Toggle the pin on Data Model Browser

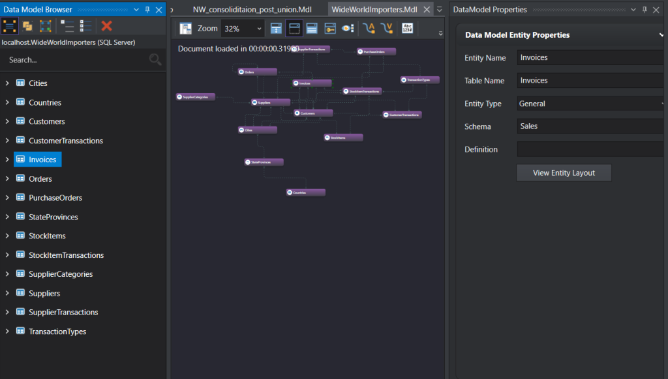pyautogui.click(x=147, y=10)
